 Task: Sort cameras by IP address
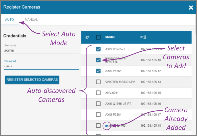143,37
